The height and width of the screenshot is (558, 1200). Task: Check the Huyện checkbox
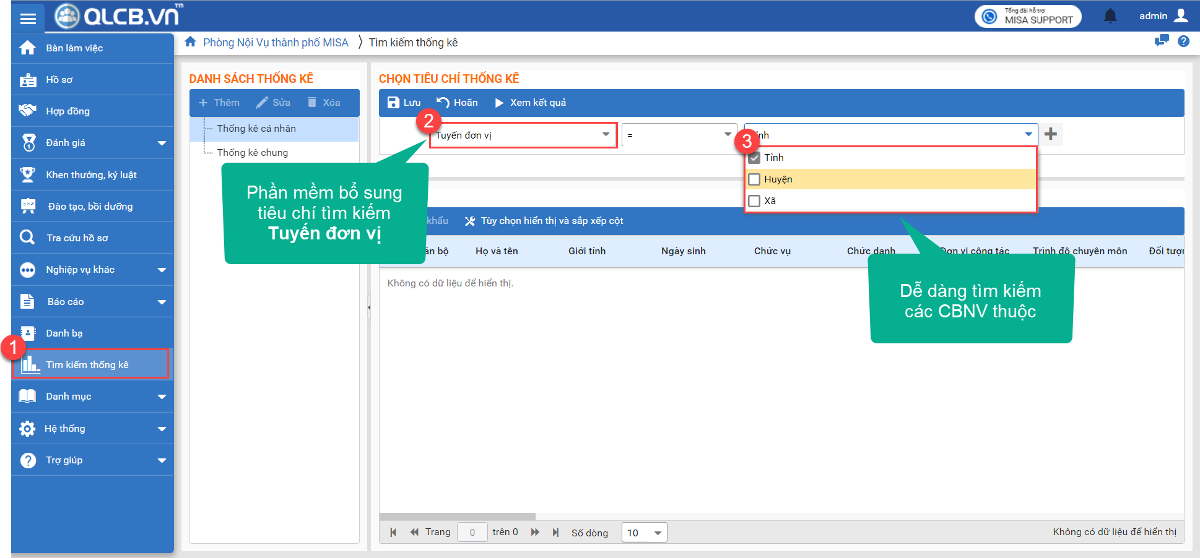(754, 179)
